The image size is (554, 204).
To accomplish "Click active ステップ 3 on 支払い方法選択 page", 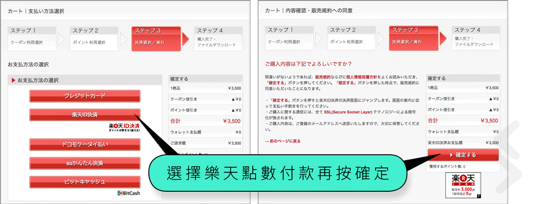I will click(156, 39).
